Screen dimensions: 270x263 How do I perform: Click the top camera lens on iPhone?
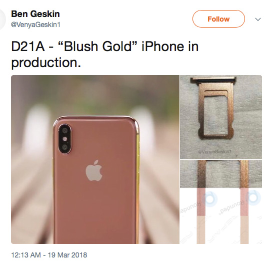click(x=64, y=130)
